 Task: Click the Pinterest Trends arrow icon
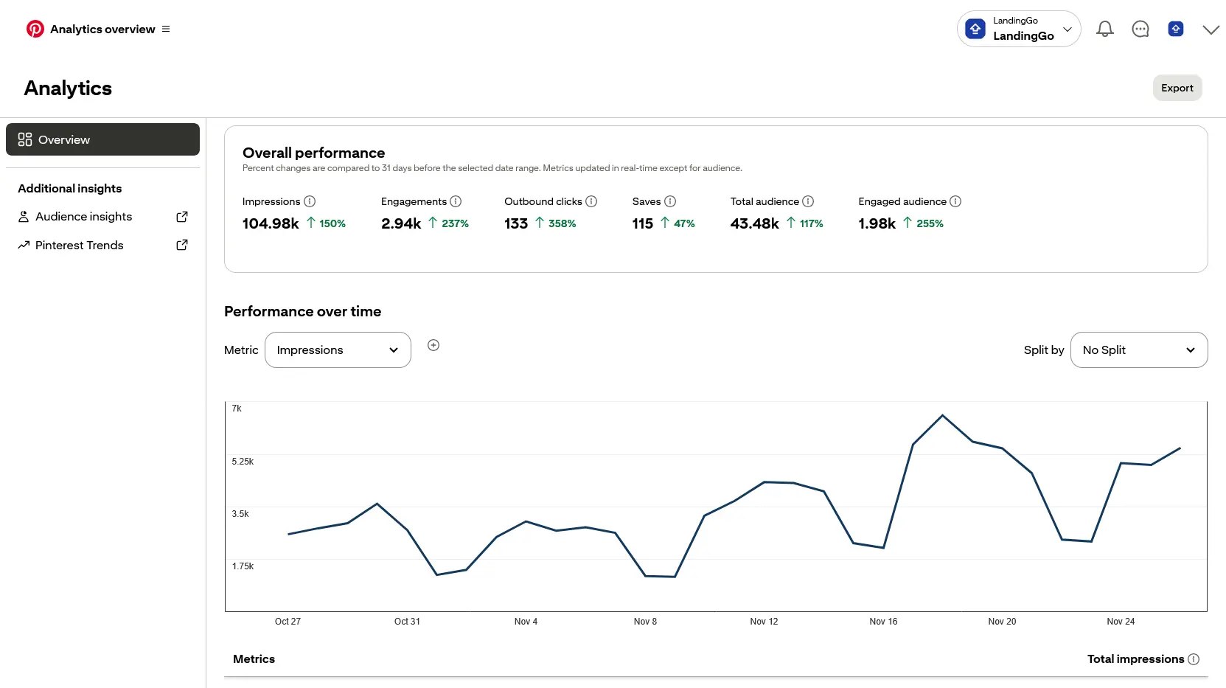point(24,245)
